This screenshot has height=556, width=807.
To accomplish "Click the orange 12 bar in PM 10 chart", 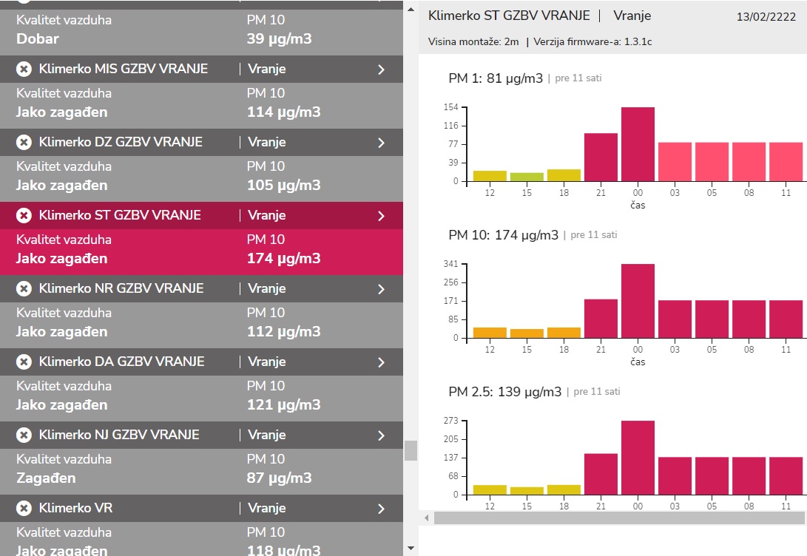I will point(490,333).
